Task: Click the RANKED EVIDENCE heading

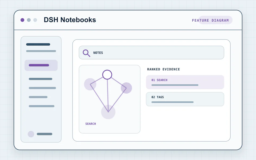Action: tap(163, 69)
